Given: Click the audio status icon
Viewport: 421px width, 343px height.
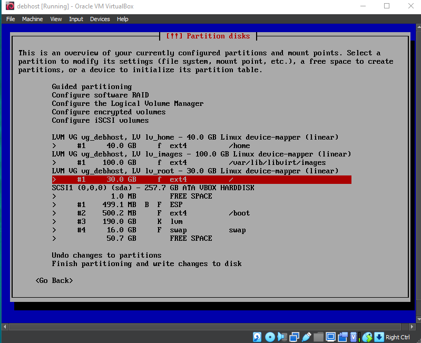Looking at the screenshot, I should (x=282, y=337).
